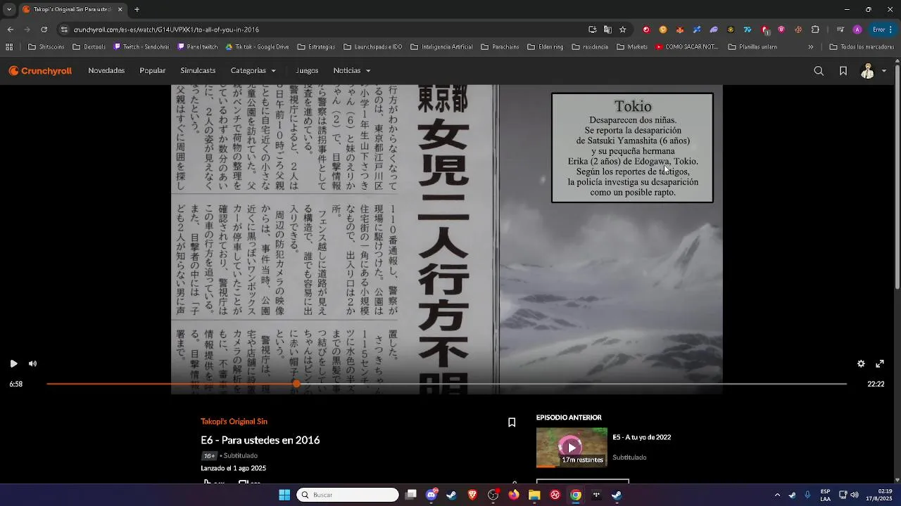
Task: Open the media control playlist icon
Action: point(840,30)
